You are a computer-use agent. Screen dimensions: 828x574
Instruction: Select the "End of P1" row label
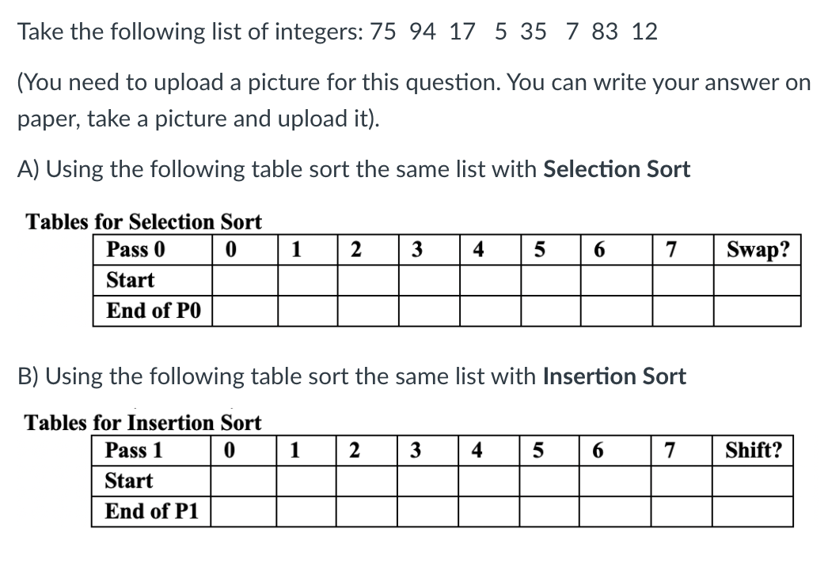150,512
